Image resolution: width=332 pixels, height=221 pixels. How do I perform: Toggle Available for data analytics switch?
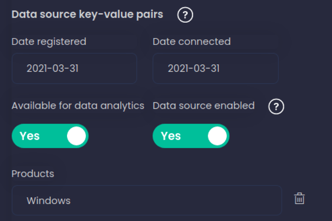pyautogui.click(x=50, y=136)
